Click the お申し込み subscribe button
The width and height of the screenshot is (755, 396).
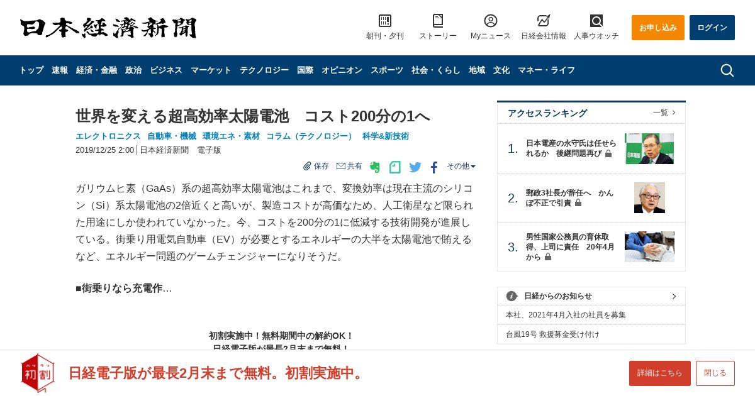click(x=658, y=28)
